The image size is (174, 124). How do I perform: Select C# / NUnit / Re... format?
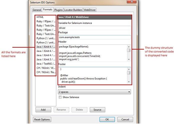pyautogui.click(x=45, y=72)
